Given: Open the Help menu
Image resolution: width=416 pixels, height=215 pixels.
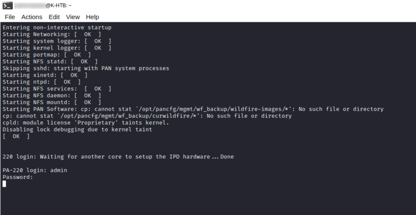Looking at the screenshot, I should 92,17.
